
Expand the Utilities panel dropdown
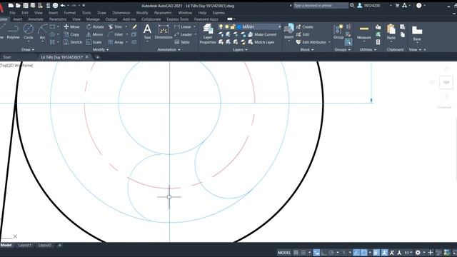click(x=368, y=49)
